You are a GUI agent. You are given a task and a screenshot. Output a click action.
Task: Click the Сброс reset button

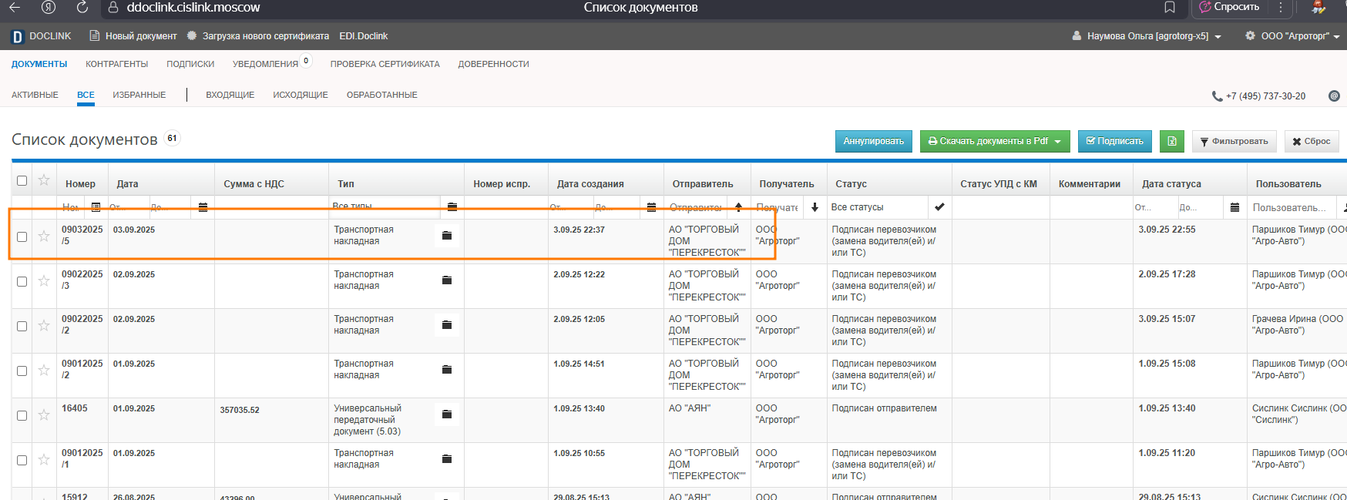click(x=1312, y=141)
